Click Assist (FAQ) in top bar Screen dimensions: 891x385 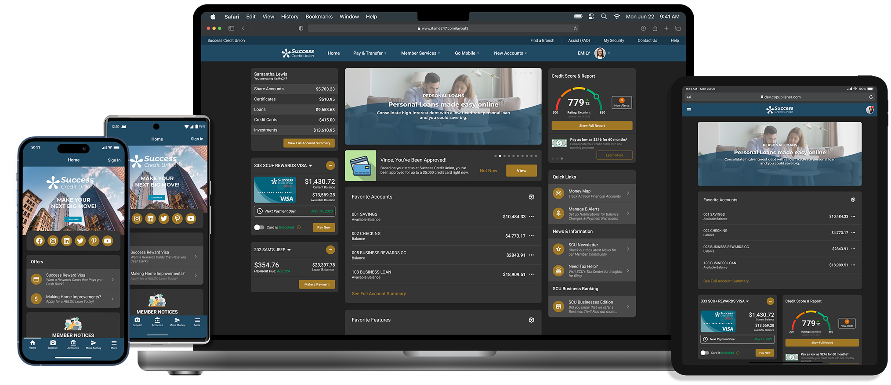point(579,41)
